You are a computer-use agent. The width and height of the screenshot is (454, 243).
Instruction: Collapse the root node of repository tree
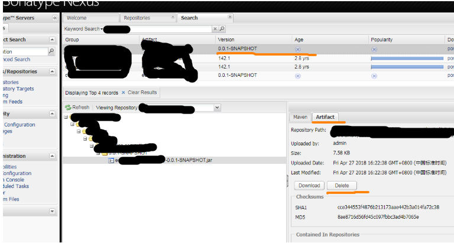[x=66, y=117]
